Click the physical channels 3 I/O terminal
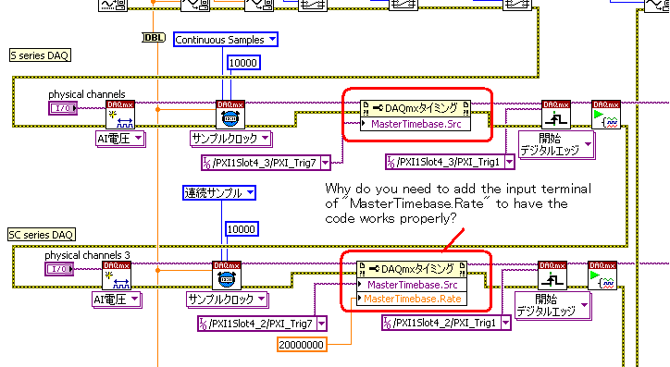670x367 pixels. pos(59,269)
